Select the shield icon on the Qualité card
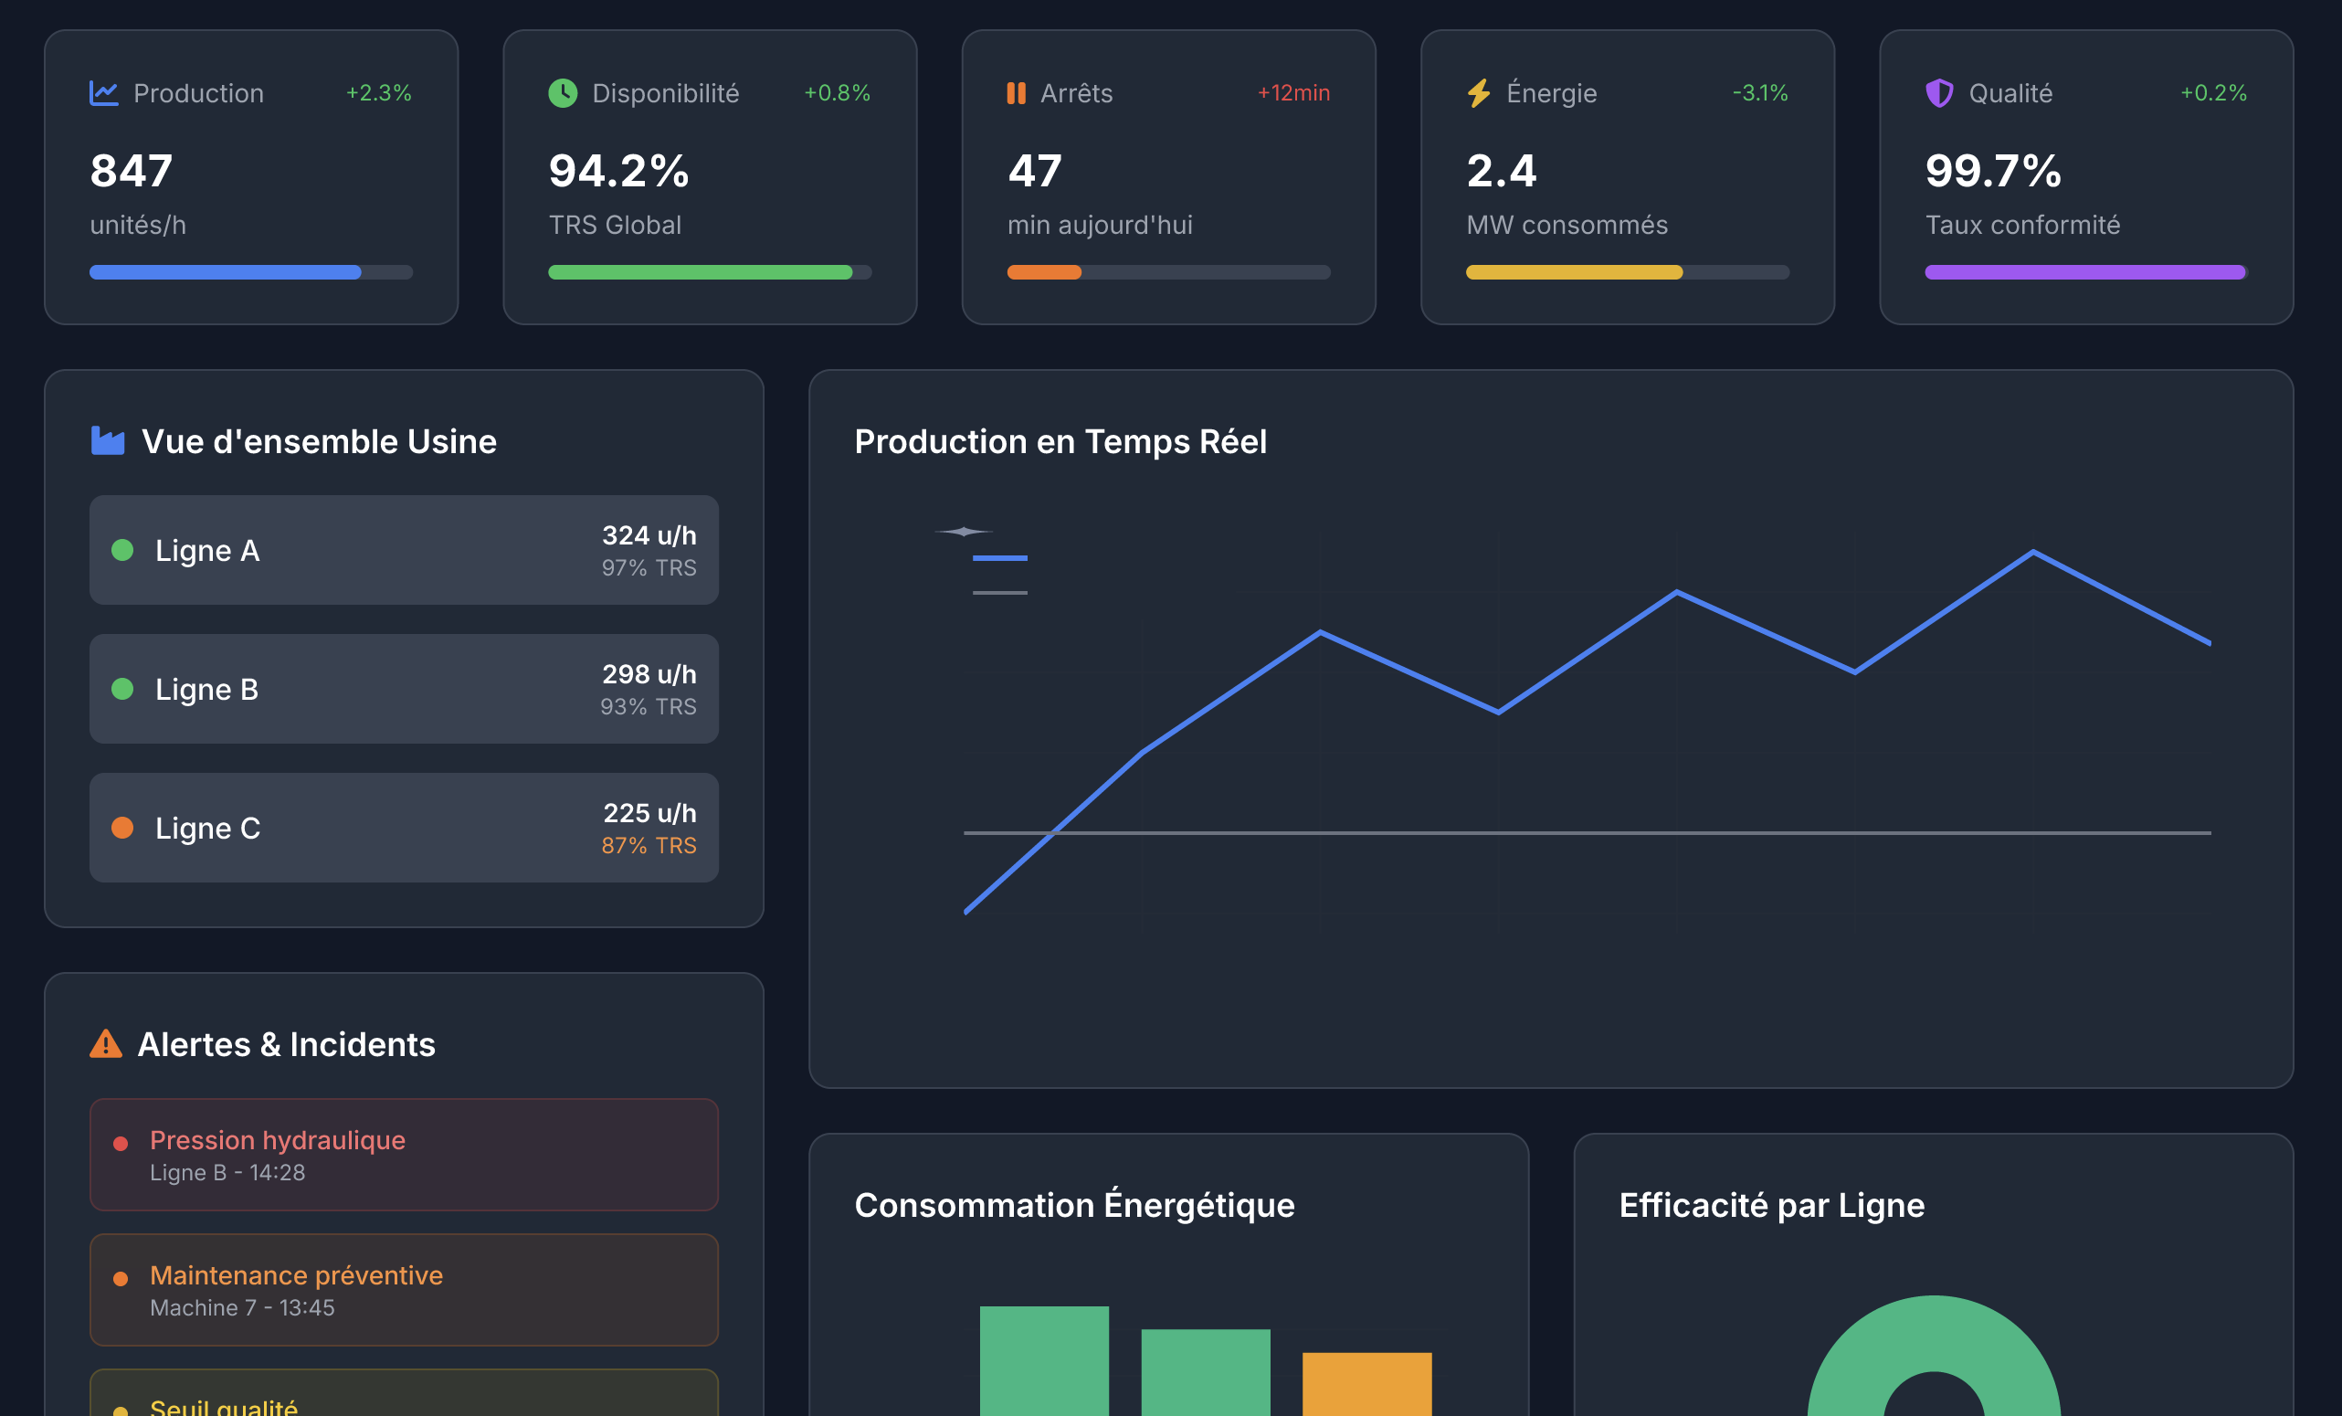The image size is (2342, 1416). tap(1937, 92)
